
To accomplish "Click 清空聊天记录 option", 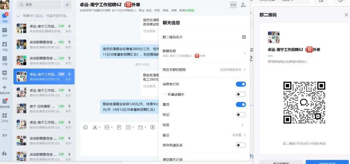I will pos(173,159).
